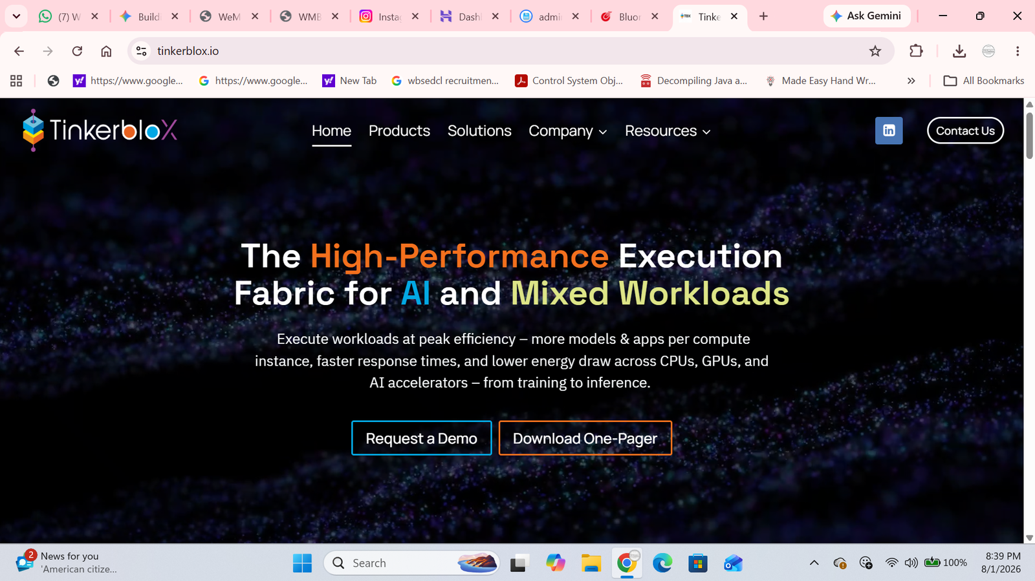Click the battery 100% indicator

[x=946, y=563]
